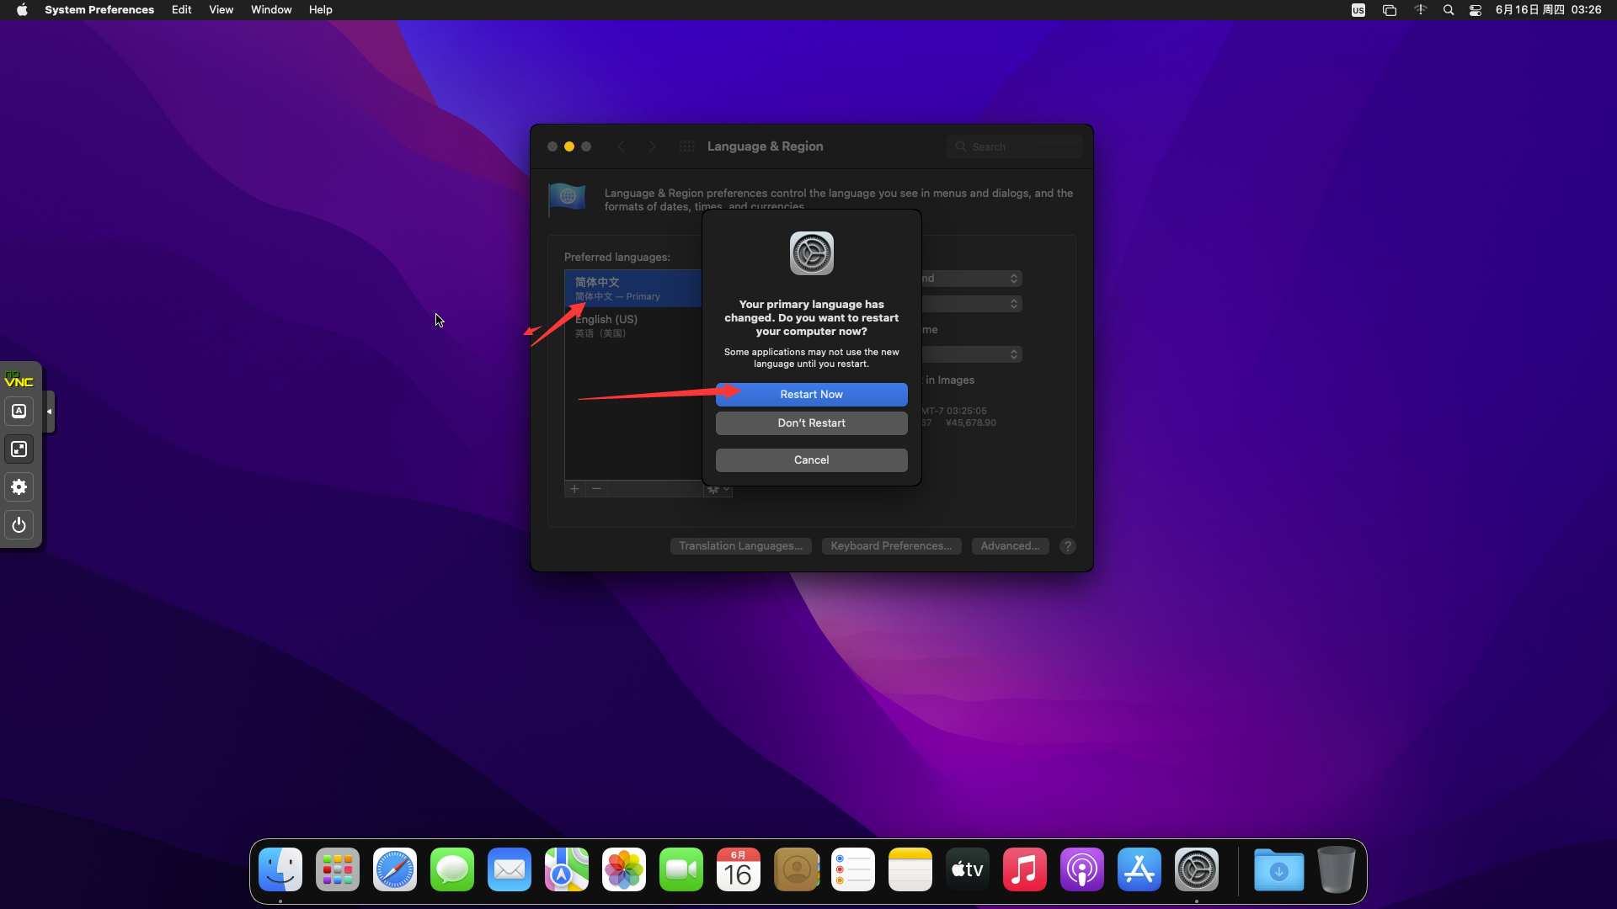Viewport: 1617px width, 909px height.
Task: Remove selected language with minus button
Action: 596,489
